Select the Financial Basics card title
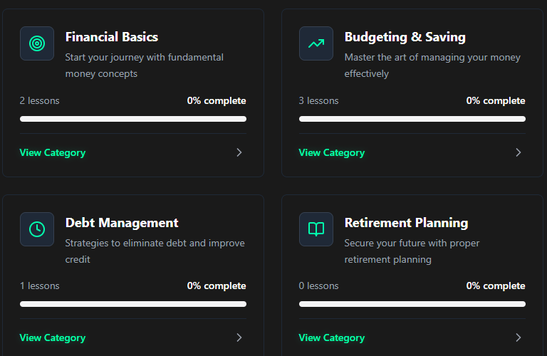Image resolution: width=547 pixels, height=356 pixels. point(112,37)
